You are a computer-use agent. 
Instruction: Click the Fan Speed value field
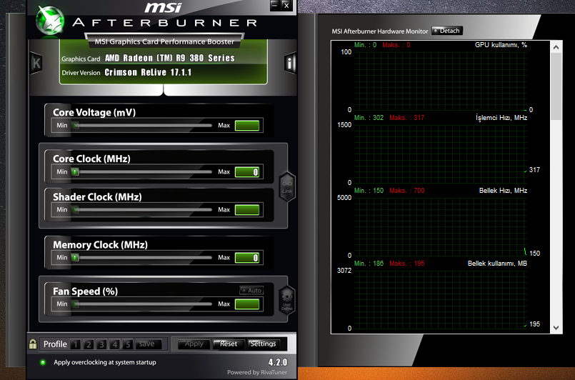click(x=247, y=304)
